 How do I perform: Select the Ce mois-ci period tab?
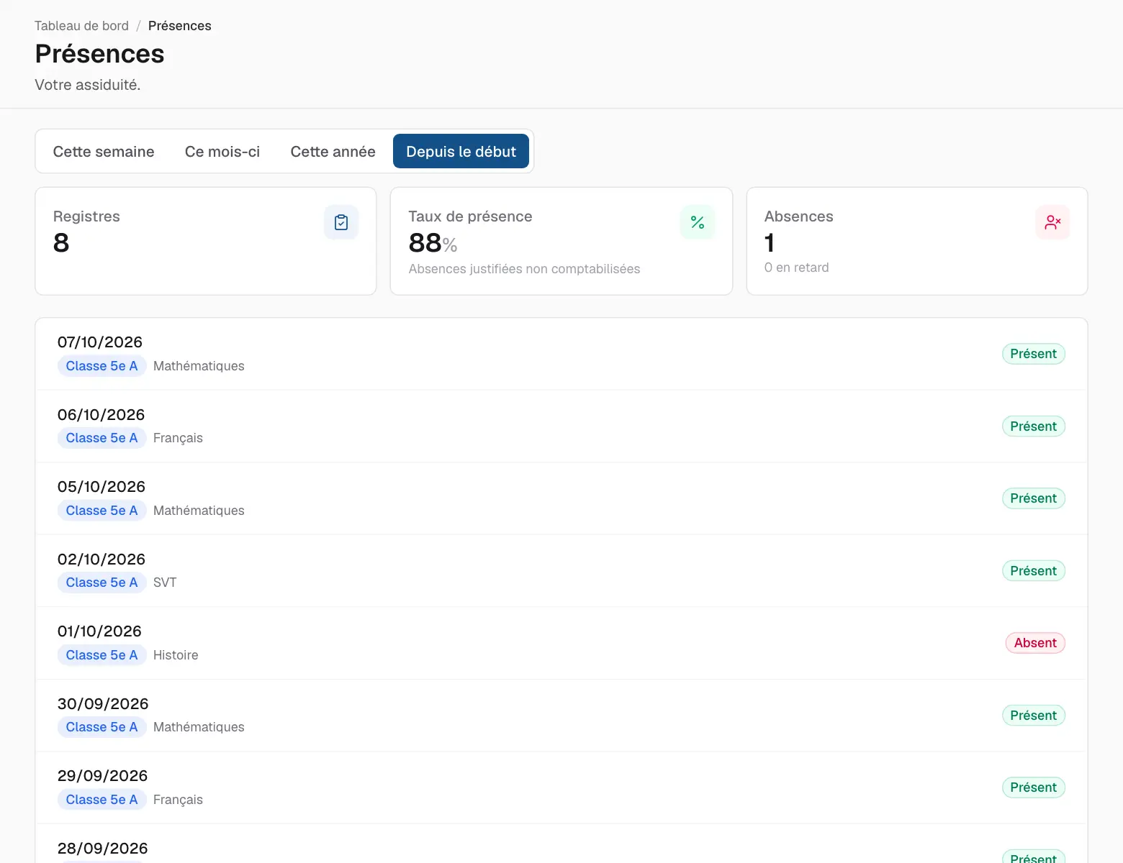coord(222,152)
